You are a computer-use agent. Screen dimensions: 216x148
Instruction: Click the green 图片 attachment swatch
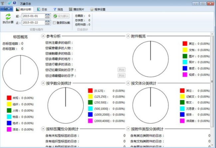185,56
